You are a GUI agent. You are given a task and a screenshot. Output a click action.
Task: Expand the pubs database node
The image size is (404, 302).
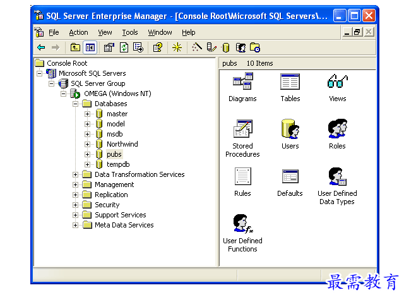(87, 155)
